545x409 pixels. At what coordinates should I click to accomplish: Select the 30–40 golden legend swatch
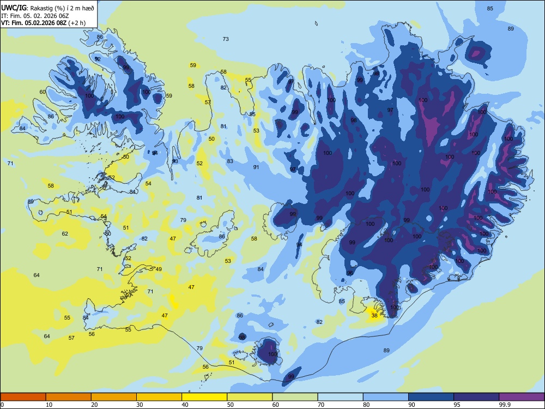159,397
